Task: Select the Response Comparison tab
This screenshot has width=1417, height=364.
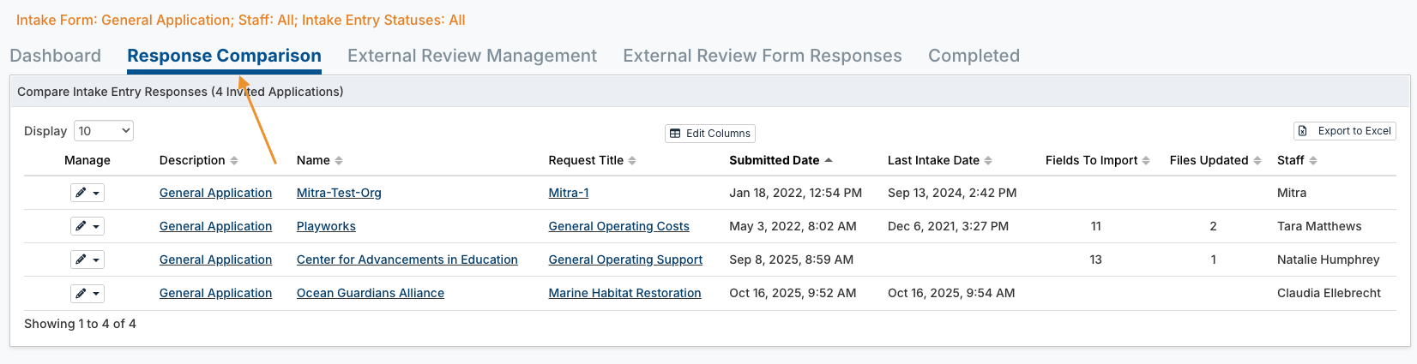Action: coord(224,56)
